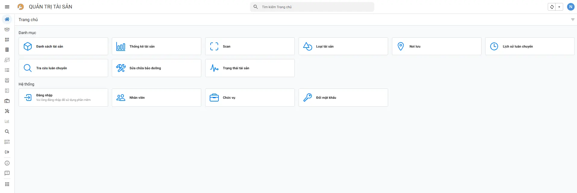Open the dark document list sidebar icon
This screenshot has height=193, width=577.
(x=7, y=50)
